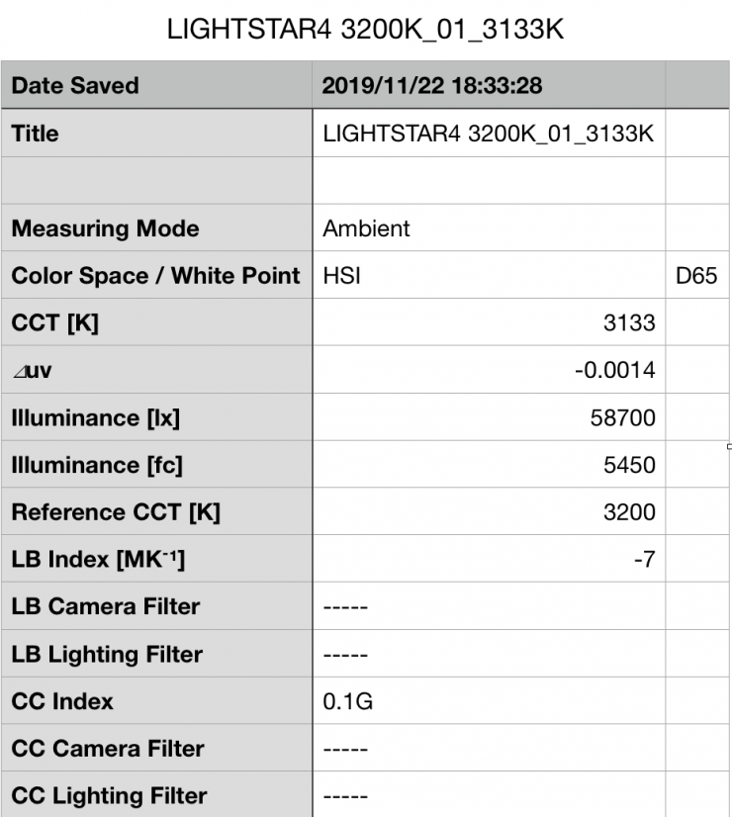Click the D65 white point cell
The width and height of the screenshot is (732, 817).
point(695,276)
